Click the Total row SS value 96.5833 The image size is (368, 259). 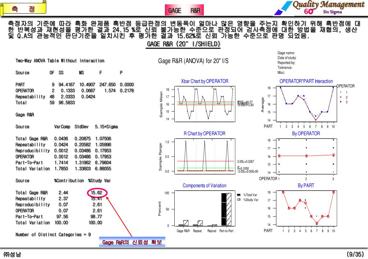[x=66, y=103]
